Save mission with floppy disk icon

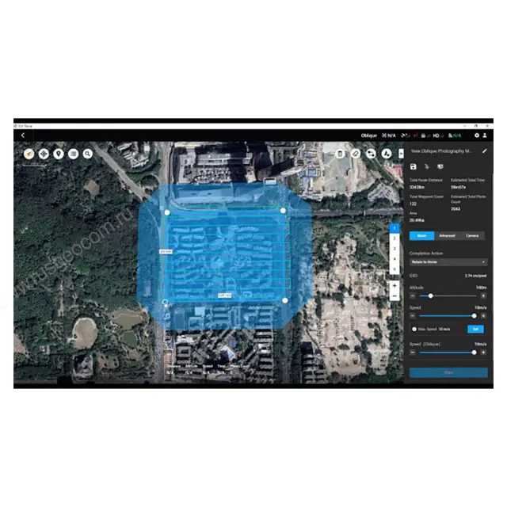(x=414, y=167)
